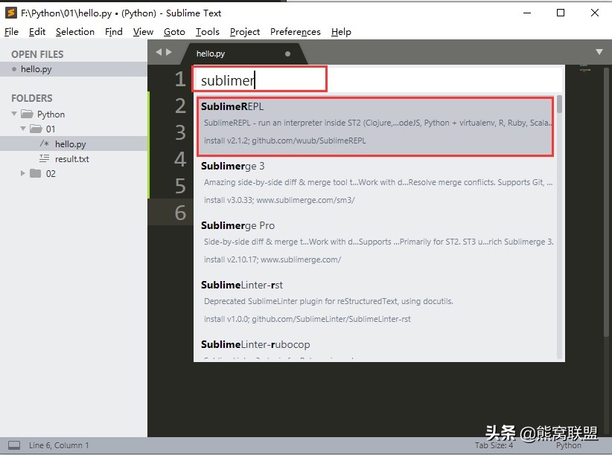Viewport: 612px width, 455px height.
Task: Open the Edit menu
Action: pyautogui.click(x=37, y=31)
